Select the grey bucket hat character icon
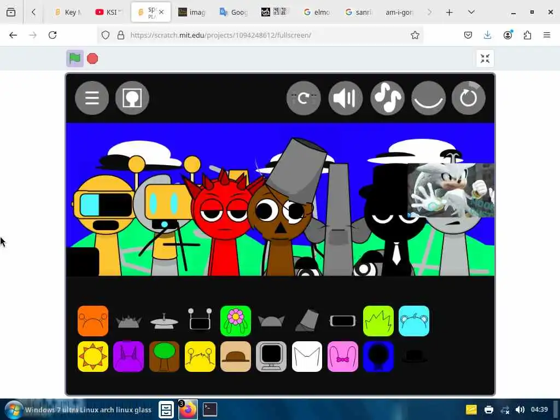Viewport: 560px width, 420px height. click(x=307, y=320)
